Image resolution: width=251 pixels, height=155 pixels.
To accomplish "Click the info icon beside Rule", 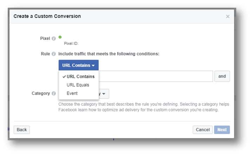I will point(54,54).
